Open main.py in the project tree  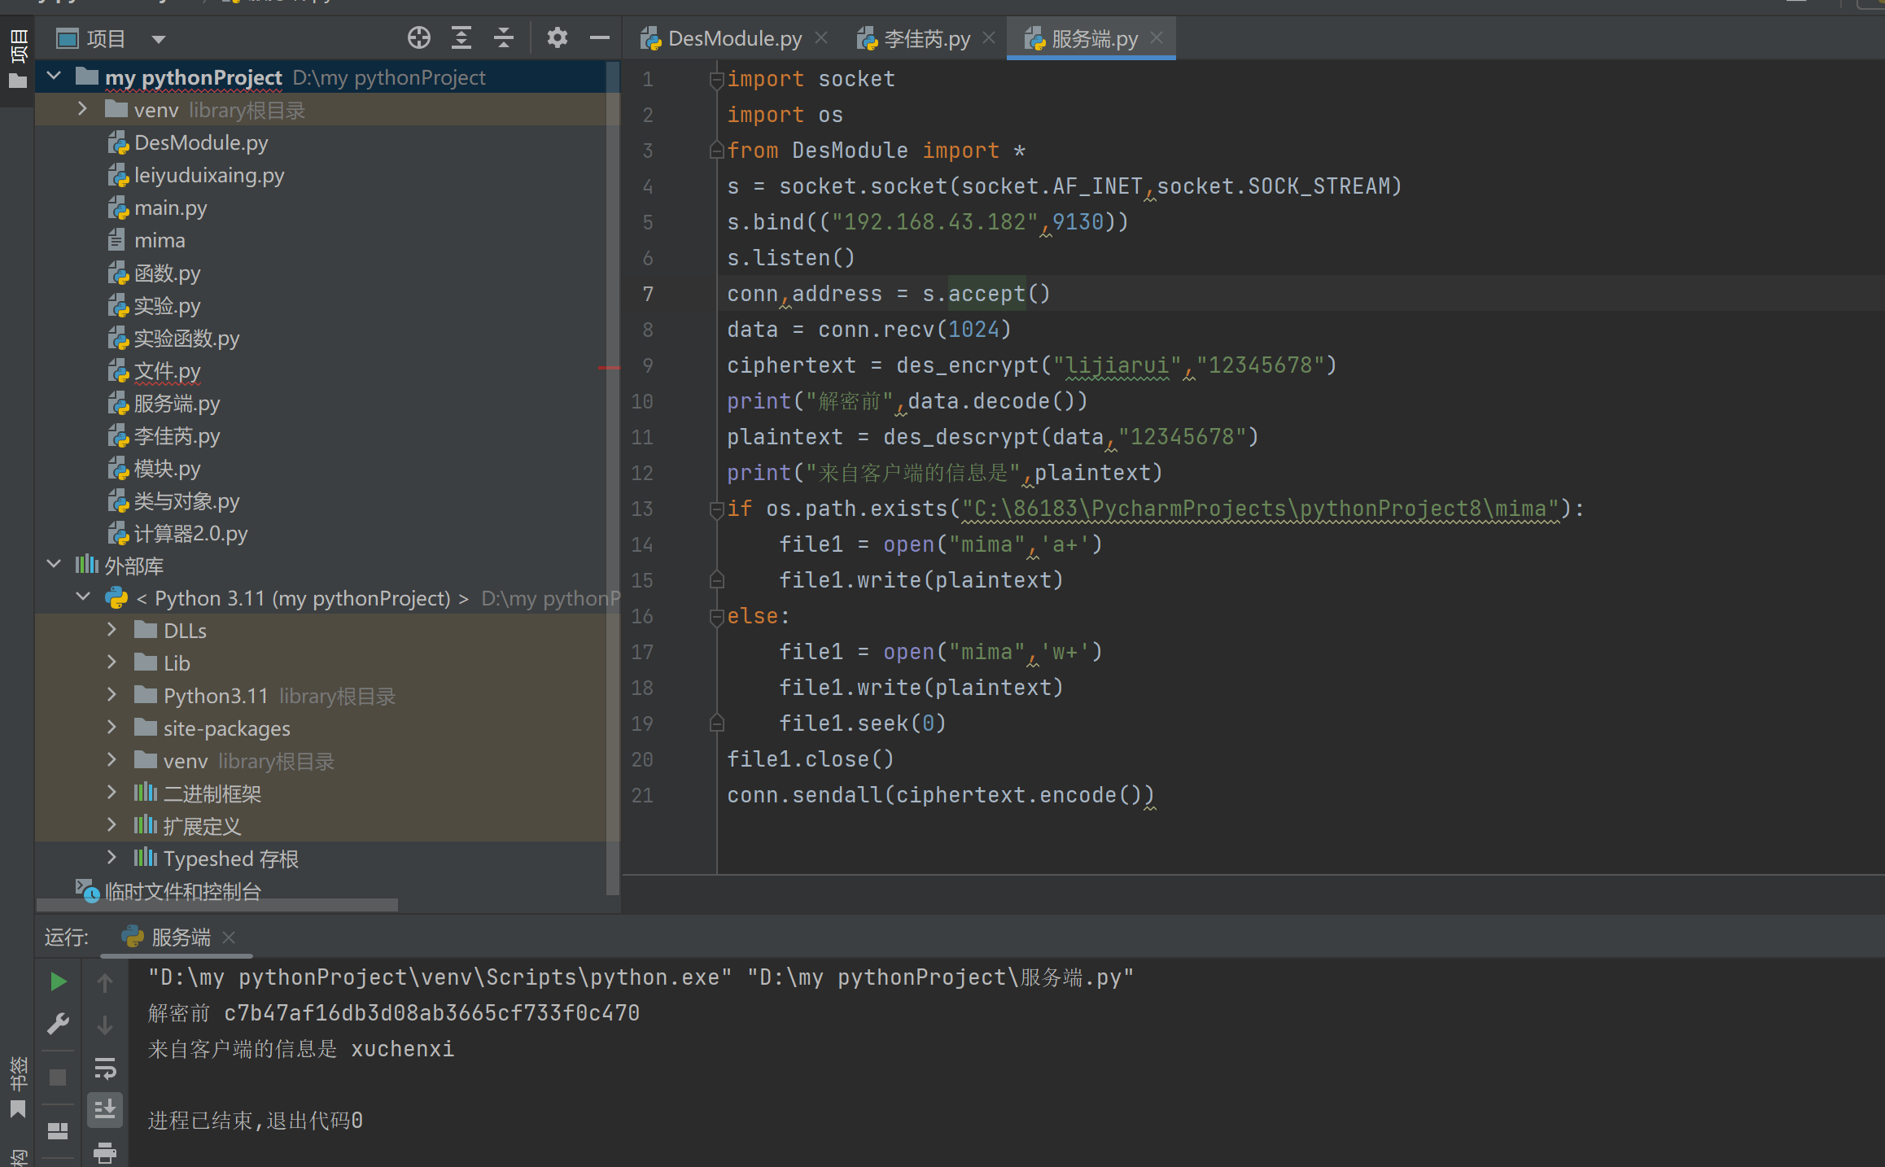click(x=170, y=208)
